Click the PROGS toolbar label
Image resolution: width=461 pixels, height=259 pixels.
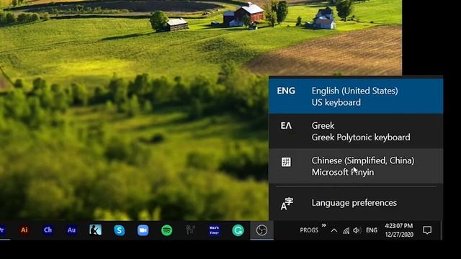309,230
